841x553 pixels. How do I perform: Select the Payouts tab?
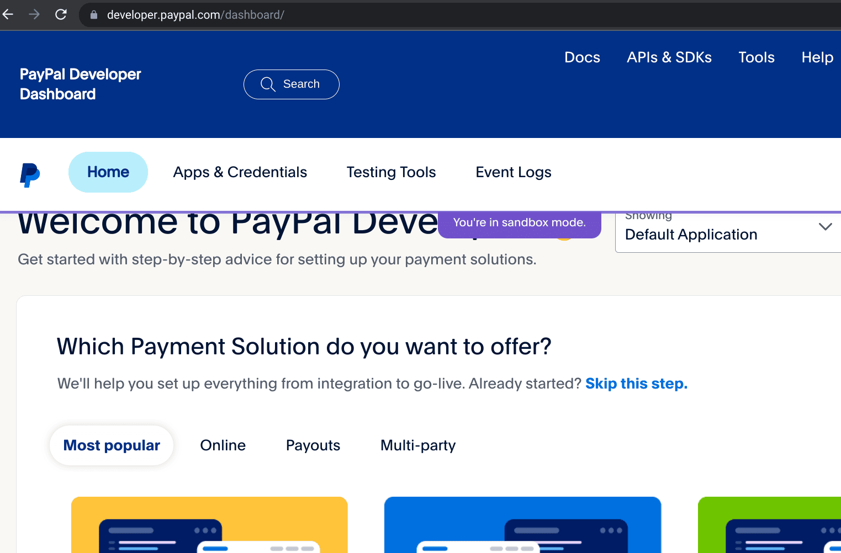coord(313,445)
